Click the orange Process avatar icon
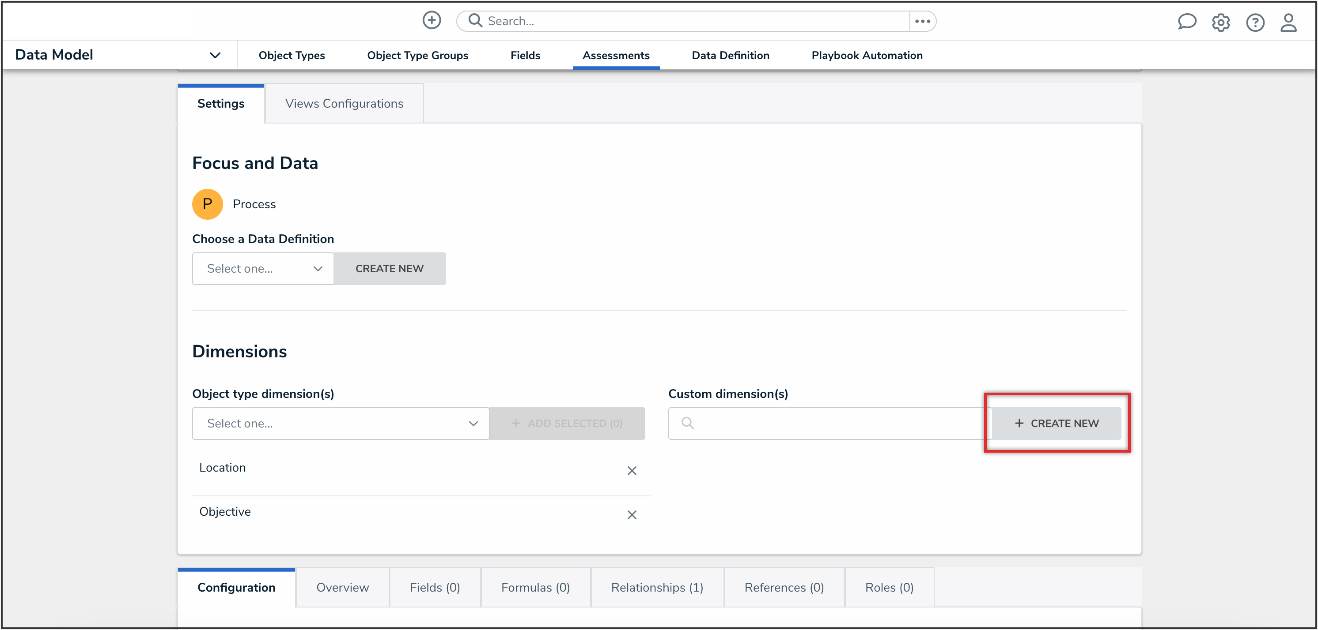 click(207, 204)
